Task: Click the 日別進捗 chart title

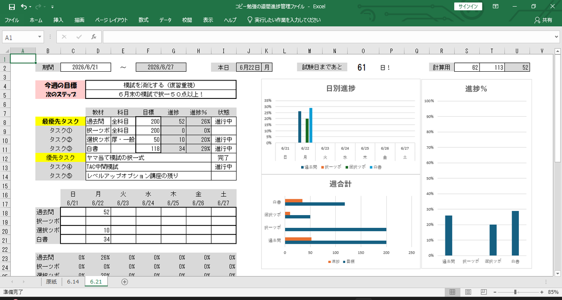Action: (340, 88)
